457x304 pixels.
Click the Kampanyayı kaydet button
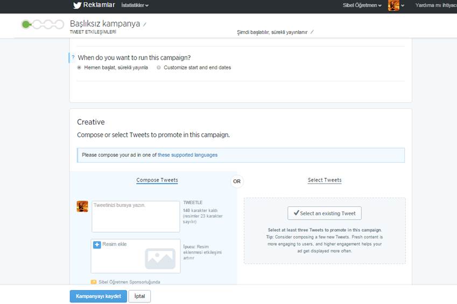click(x=98, y=296)
